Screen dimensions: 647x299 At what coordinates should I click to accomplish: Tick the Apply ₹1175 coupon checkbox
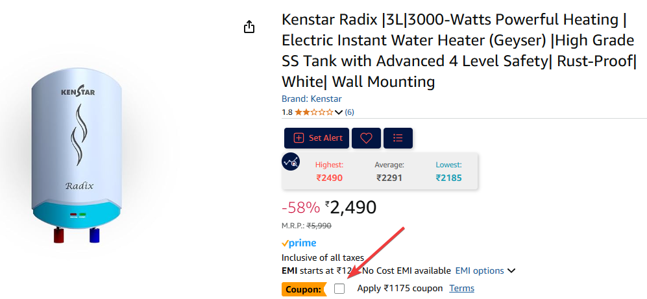339,289
